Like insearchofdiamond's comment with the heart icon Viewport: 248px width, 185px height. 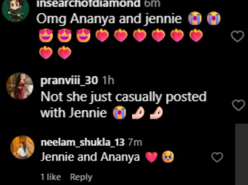[238, 36]
